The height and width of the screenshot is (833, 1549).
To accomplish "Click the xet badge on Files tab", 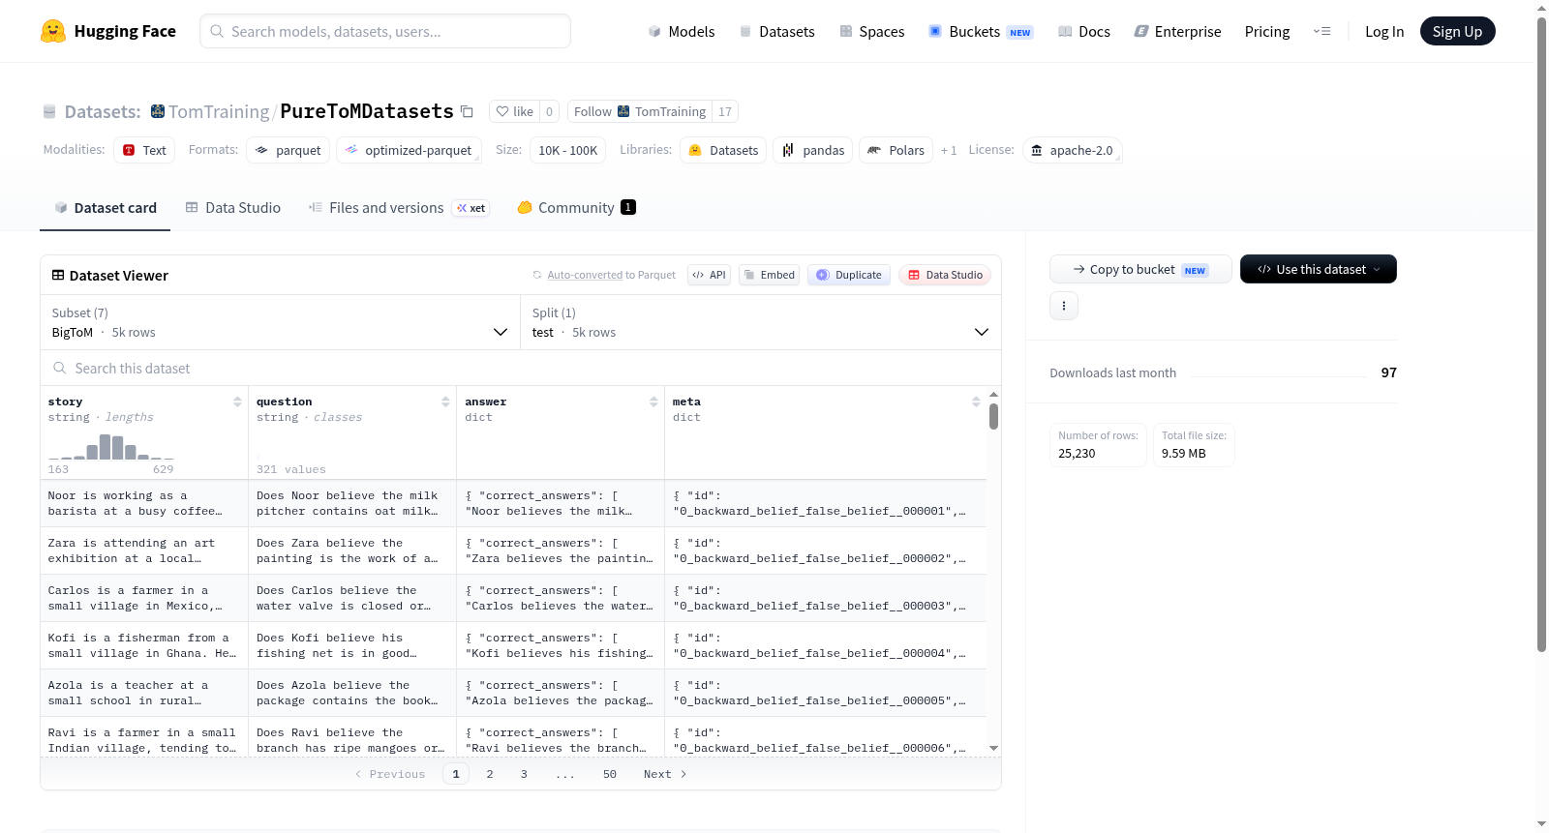I will pos(471,208).
